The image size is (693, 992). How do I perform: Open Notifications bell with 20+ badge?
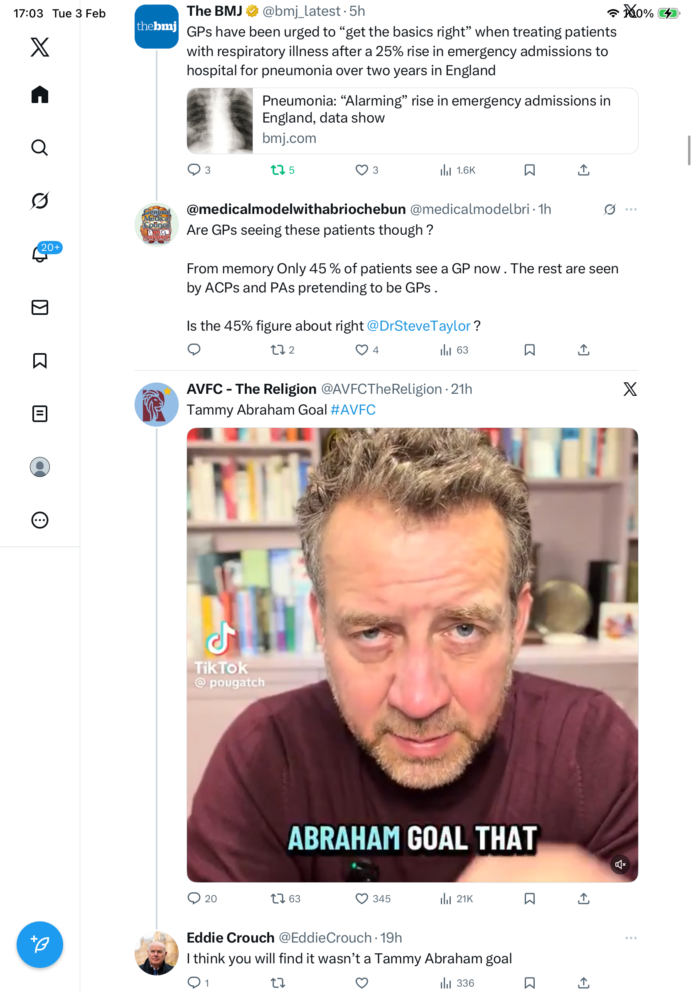click(40, 254)
